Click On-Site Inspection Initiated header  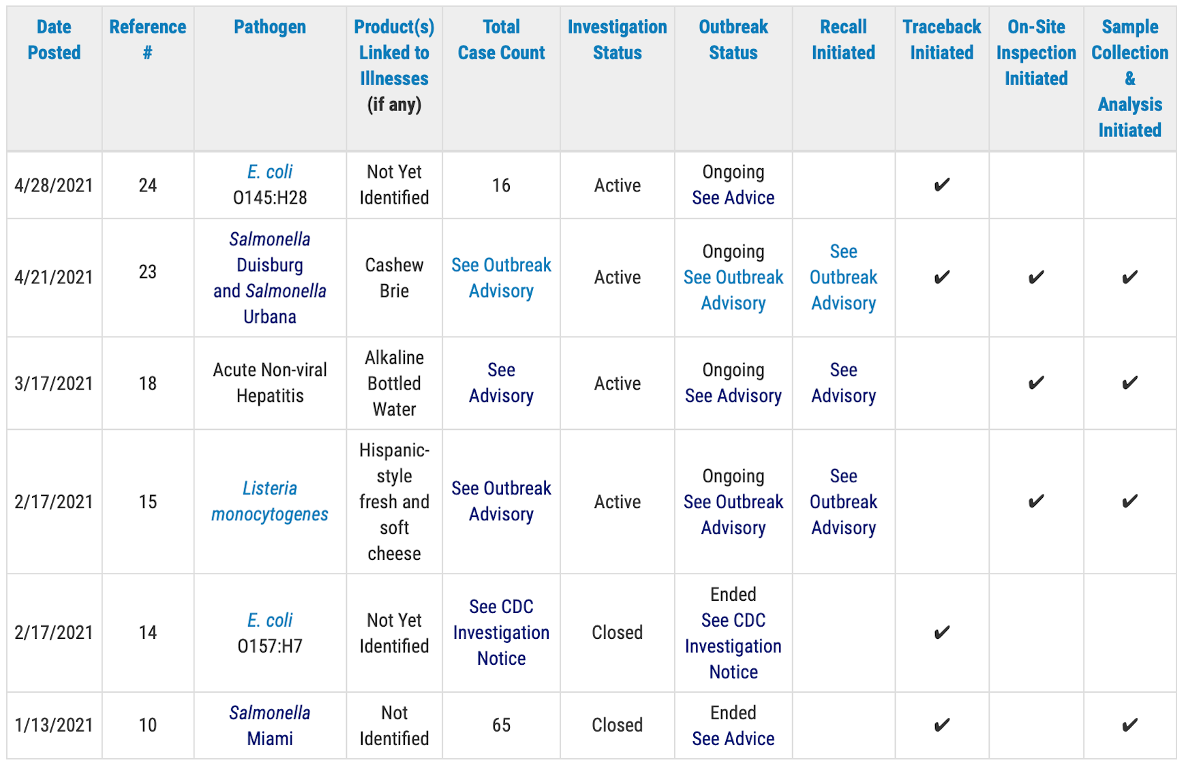(1036, 52)
